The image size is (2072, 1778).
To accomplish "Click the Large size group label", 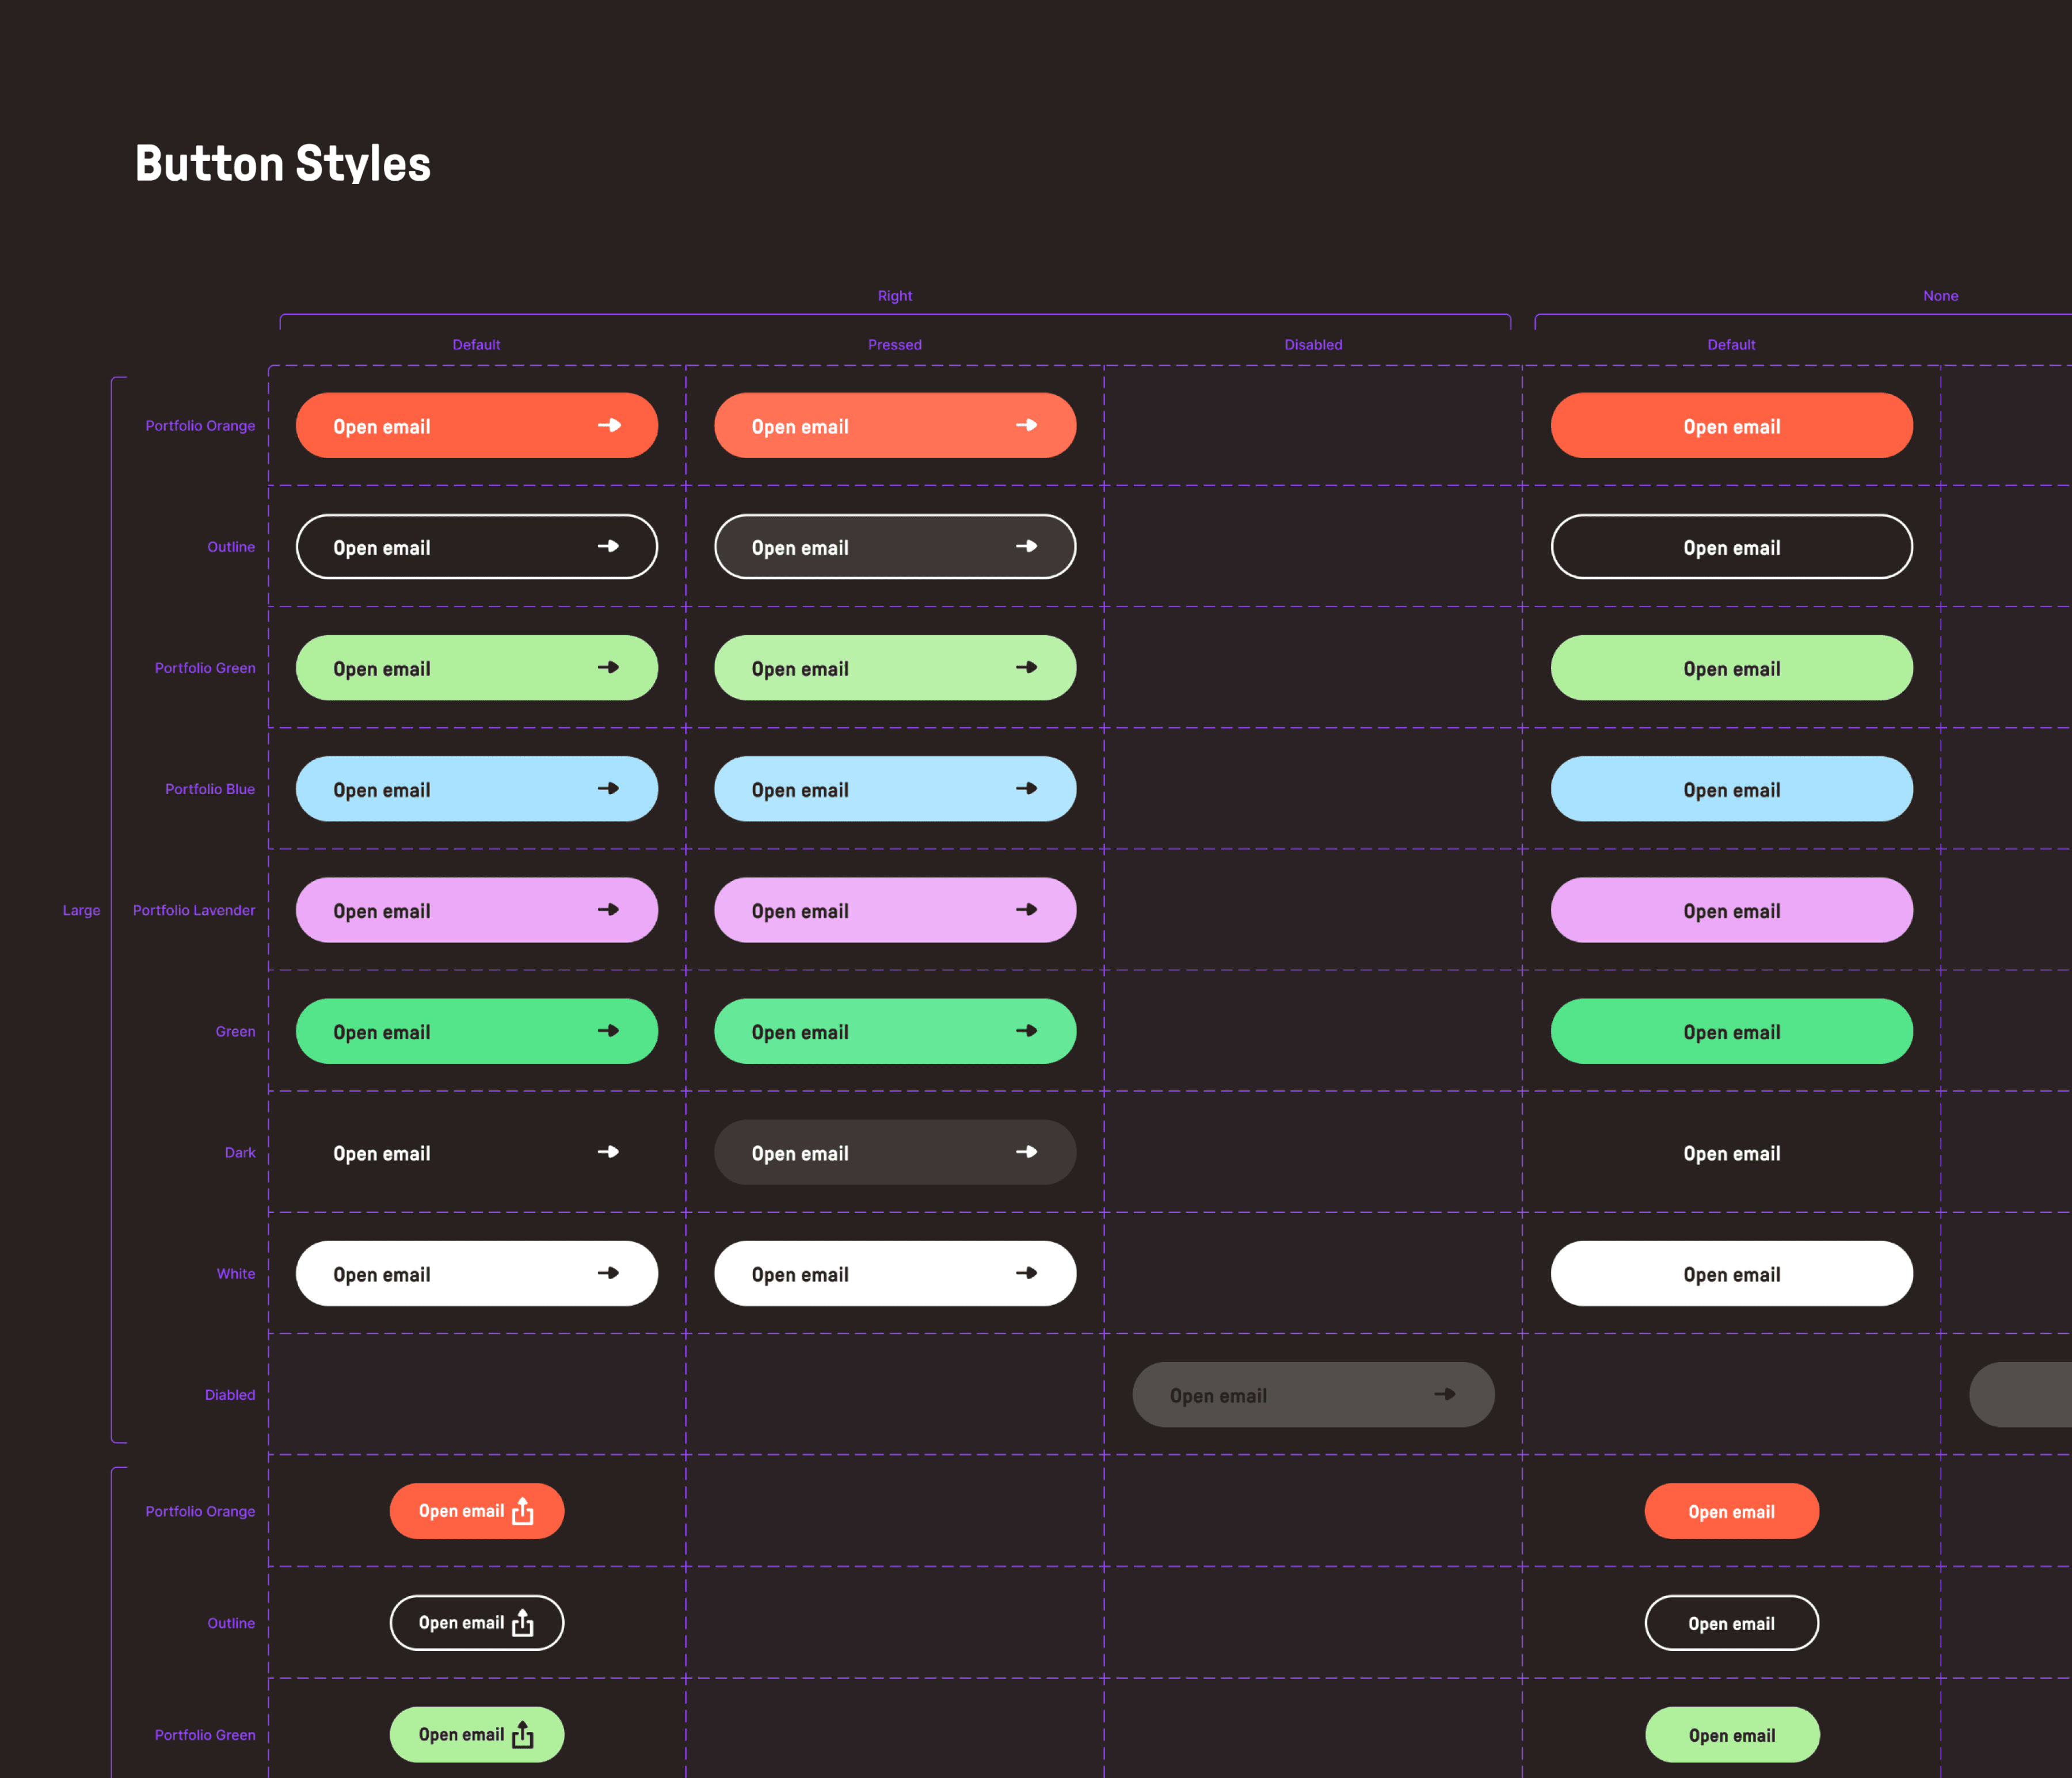I will 81,910.
